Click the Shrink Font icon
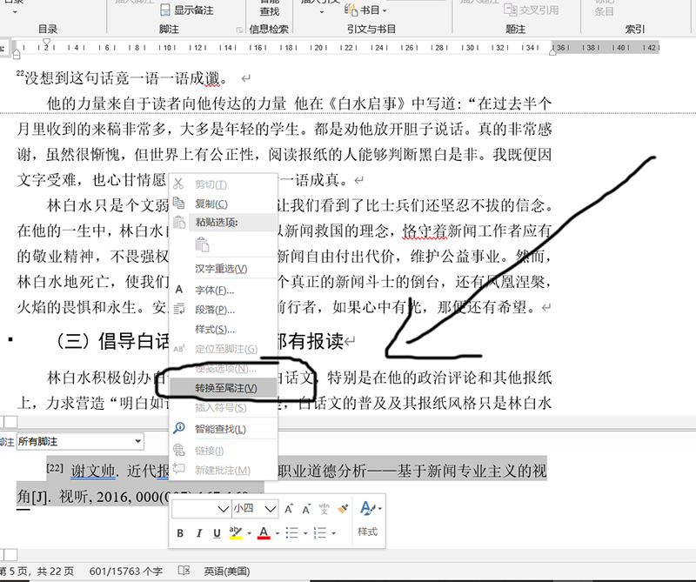This screenshot has width=696, height=582. [x=305, y=506]
